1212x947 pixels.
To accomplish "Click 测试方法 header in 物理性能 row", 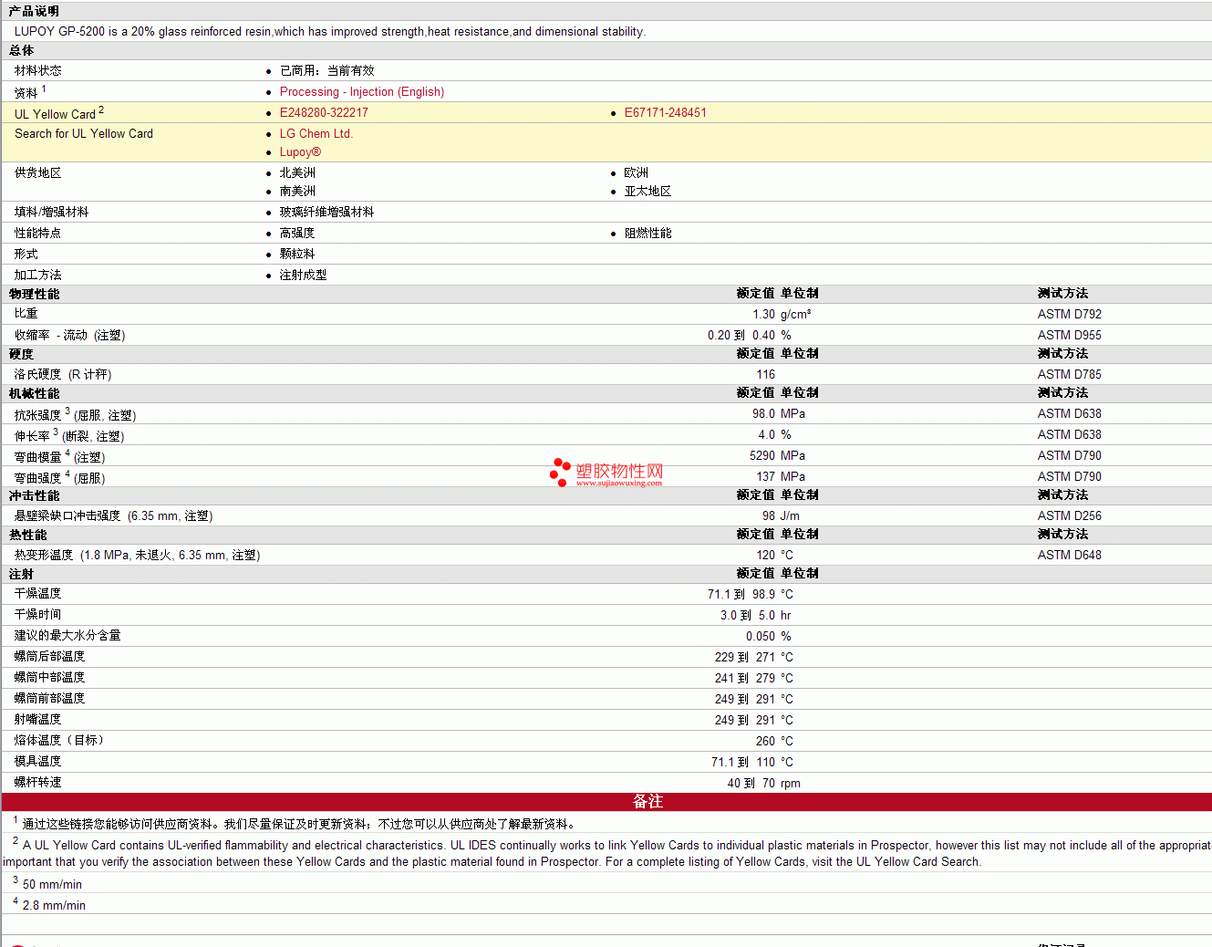I will tap(1062, 294).
